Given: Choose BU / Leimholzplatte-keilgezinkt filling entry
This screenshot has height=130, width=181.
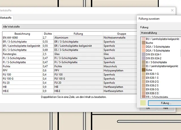Looking at the screenshot, I should [x=163, y=39].
